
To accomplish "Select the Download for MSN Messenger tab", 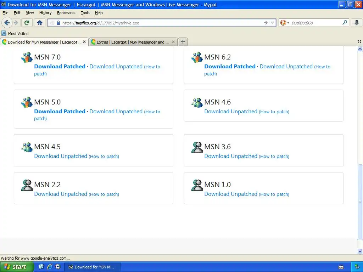I will tap(44, 42).
